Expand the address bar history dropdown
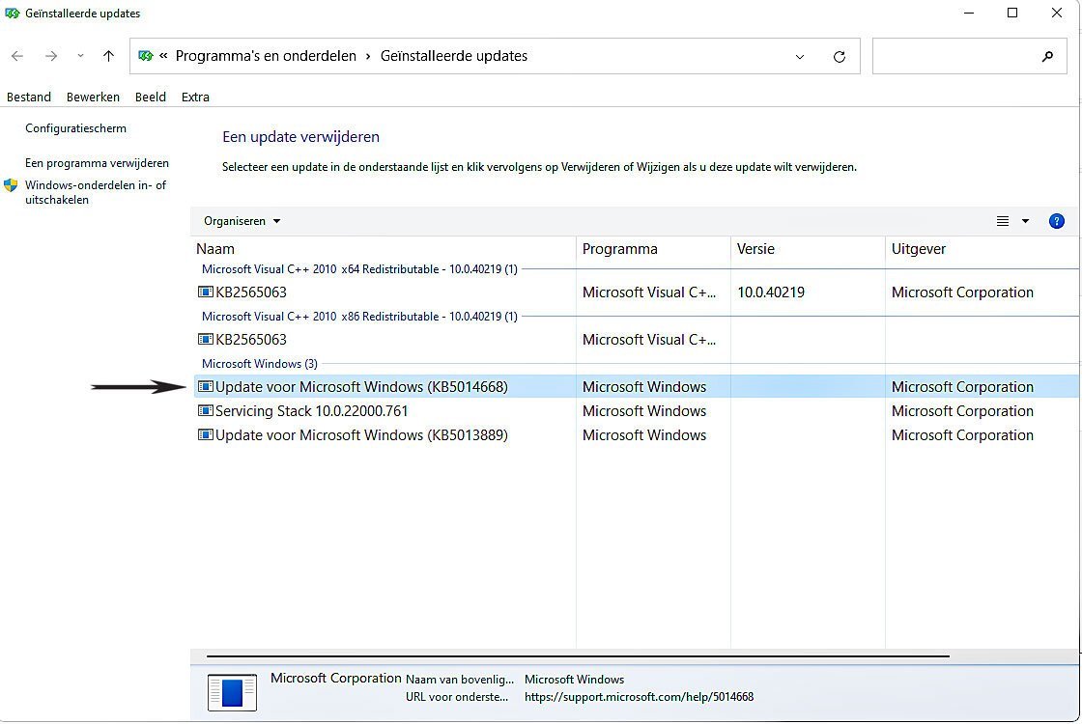 click(800, 57)
